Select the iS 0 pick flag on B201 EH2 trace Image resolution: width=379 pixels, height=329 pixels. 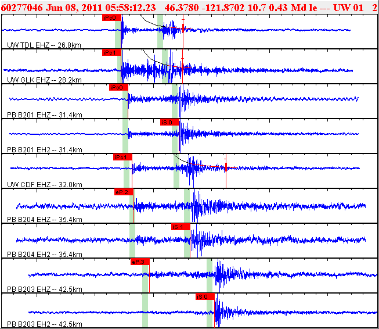tap(169, 122)
